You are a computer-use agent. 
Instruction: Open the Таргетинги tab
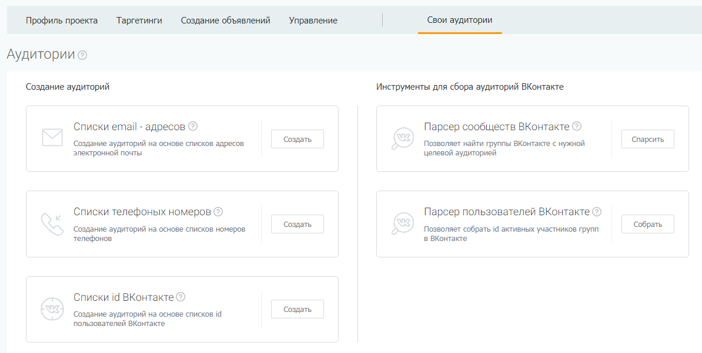point(139,21)
